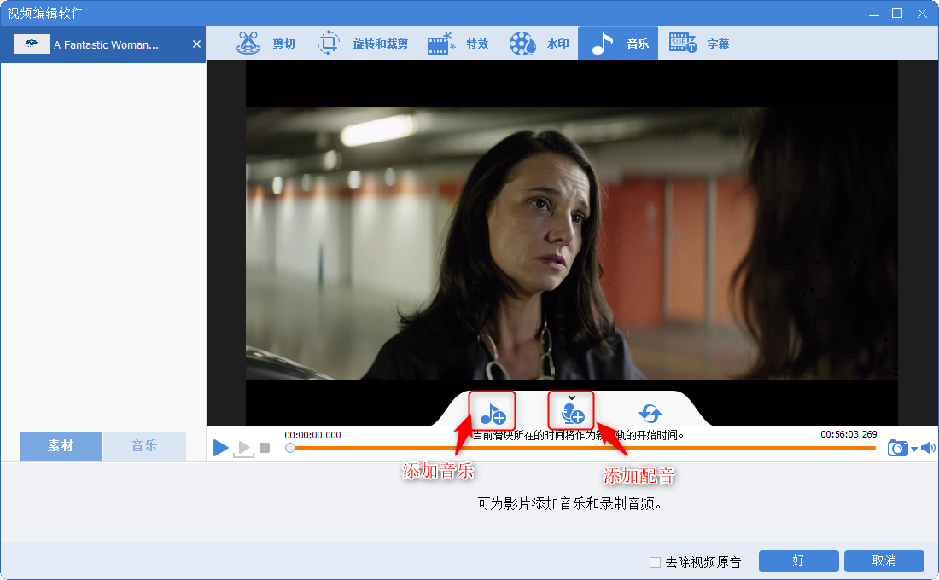The width and height of the screenshot is (939, 580).
Task: Click the add voiceover microphone icon
Action: 573,413
